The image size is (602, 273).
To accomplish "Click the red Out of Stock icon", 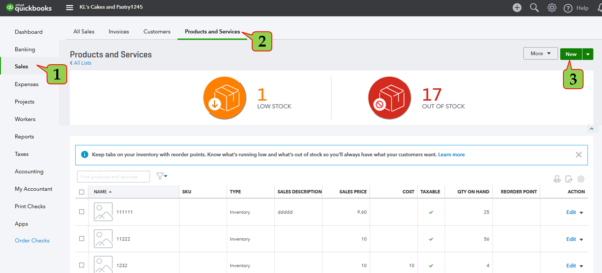I will tap(390, 98).
